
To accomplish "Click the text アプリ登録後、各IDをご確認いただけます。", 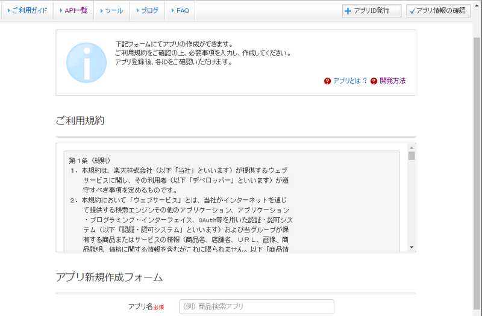I will (x=174, y=62).
